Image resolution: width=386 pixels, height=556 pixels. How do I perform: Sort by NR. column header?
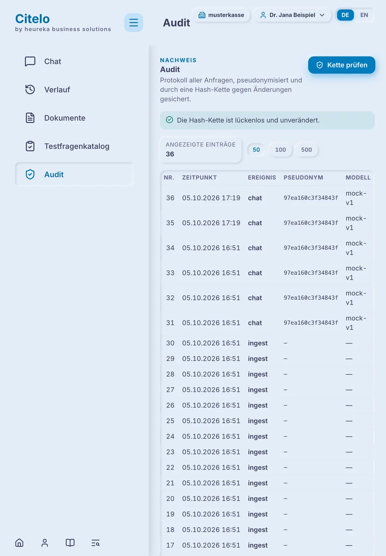169,177
